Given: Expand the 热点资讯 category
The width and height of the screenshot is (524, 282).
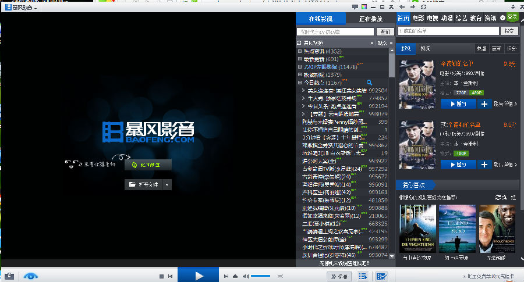Looking at the screenshot, I should click(x=299, y=51).
